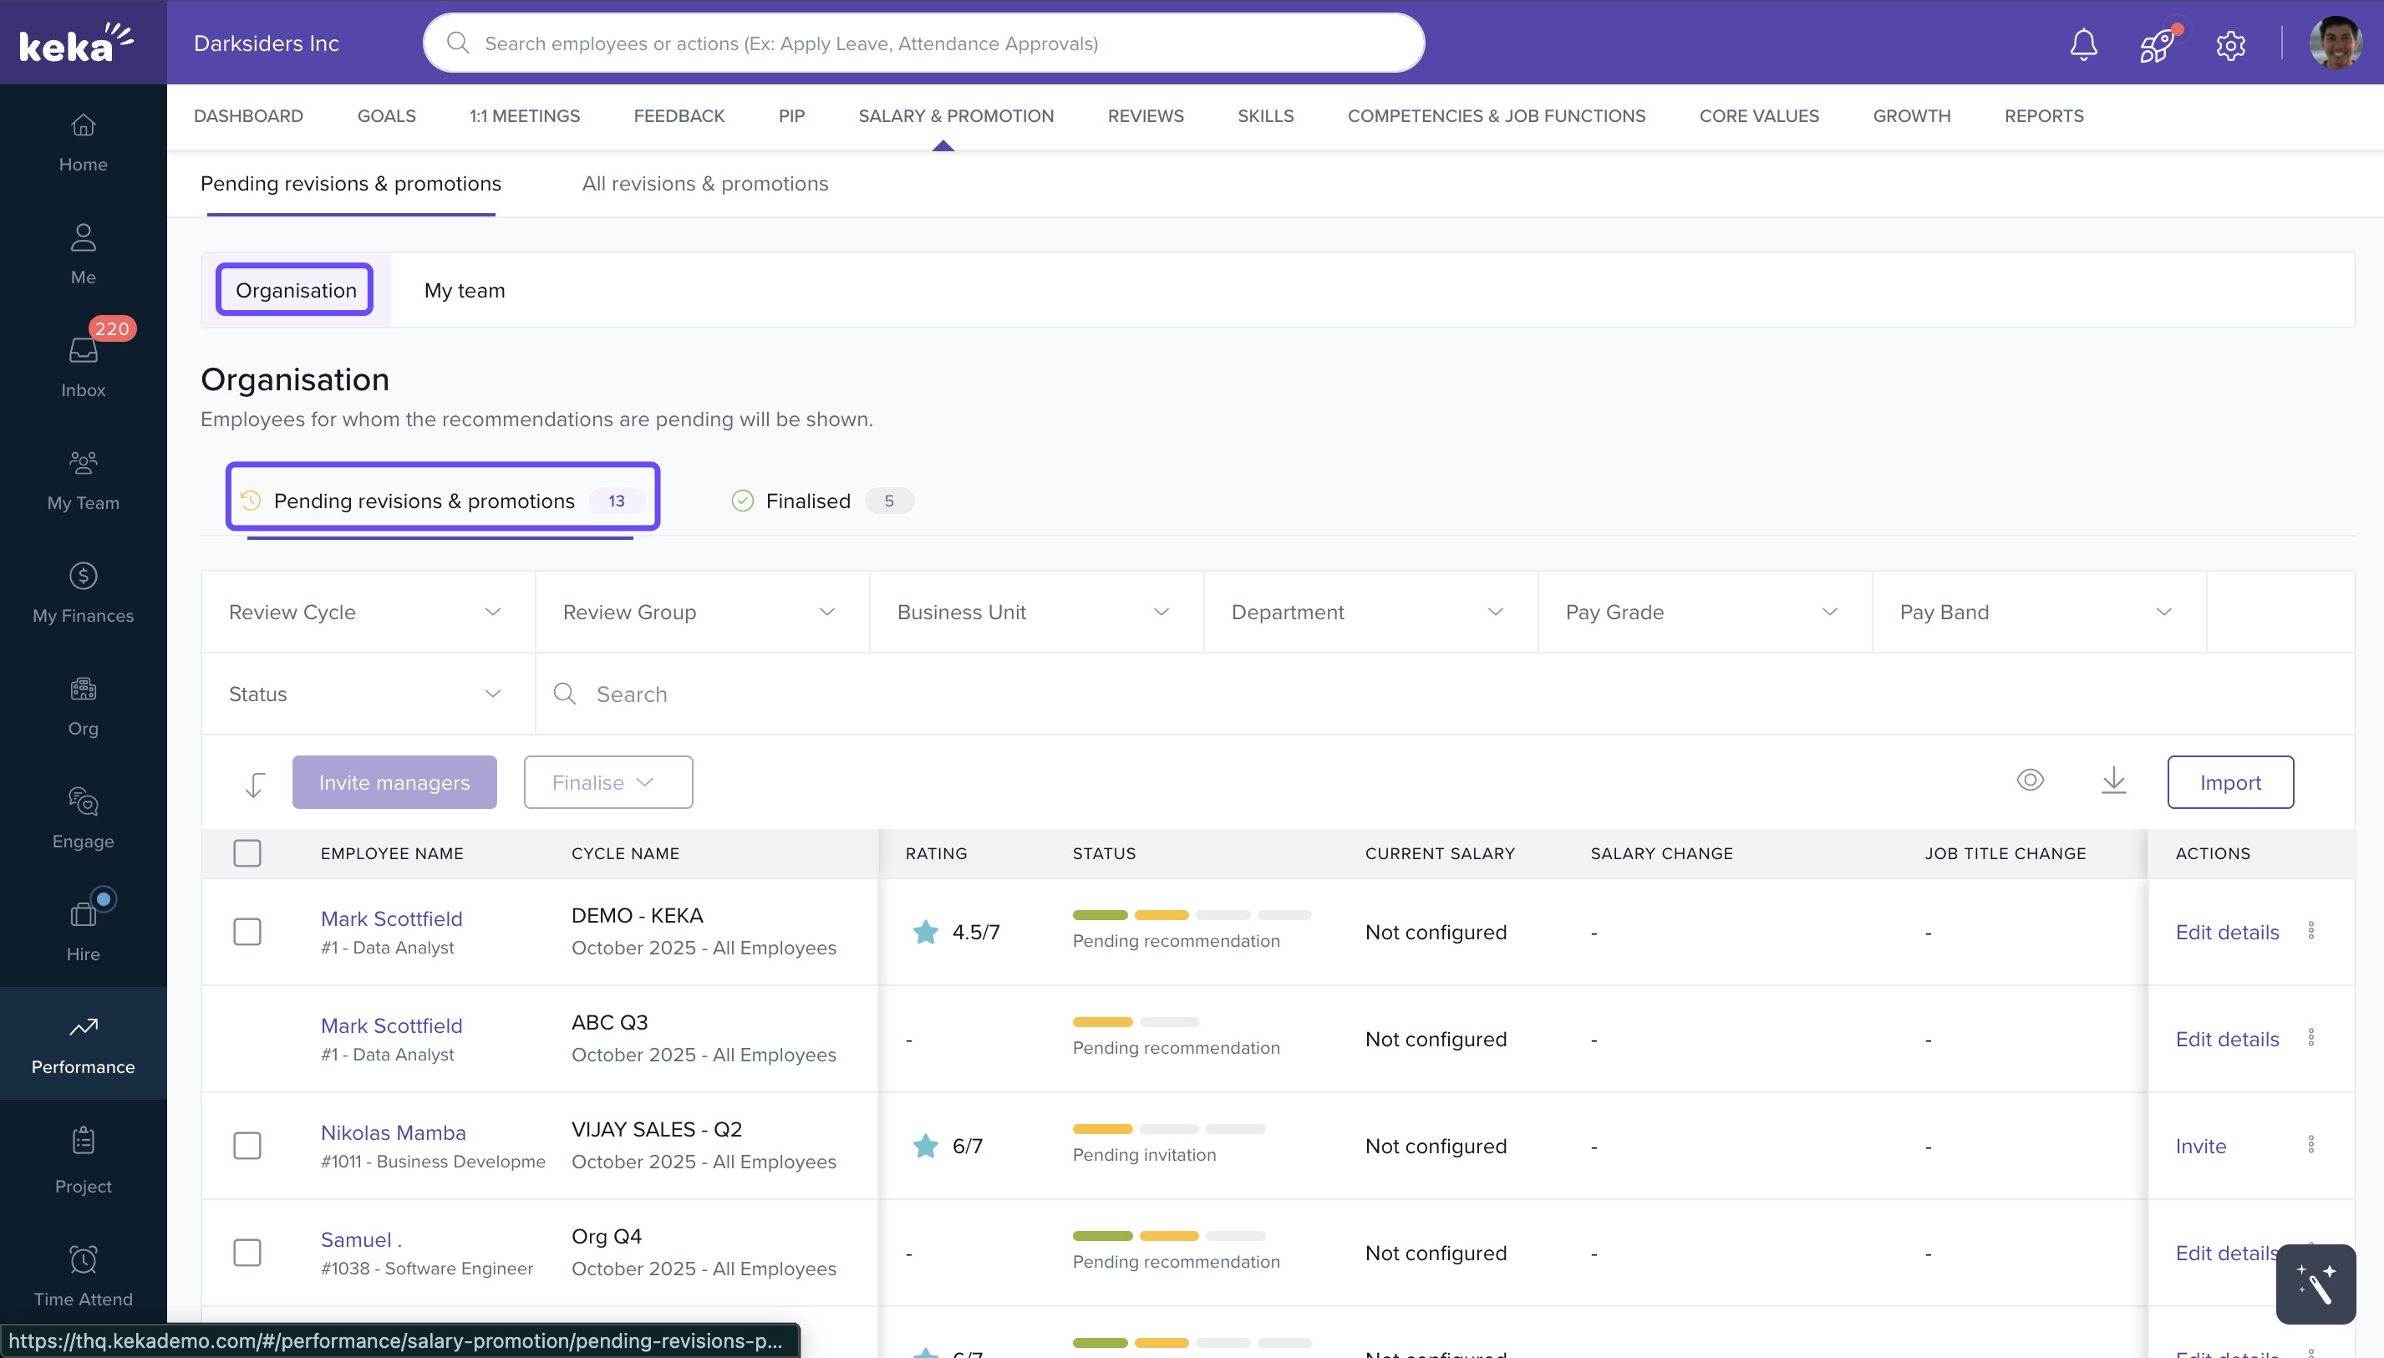Open three-dot menu for Nikolas Mamba row
This screenshot has width=2384, height=1358.
[x=2310, y=1144]
